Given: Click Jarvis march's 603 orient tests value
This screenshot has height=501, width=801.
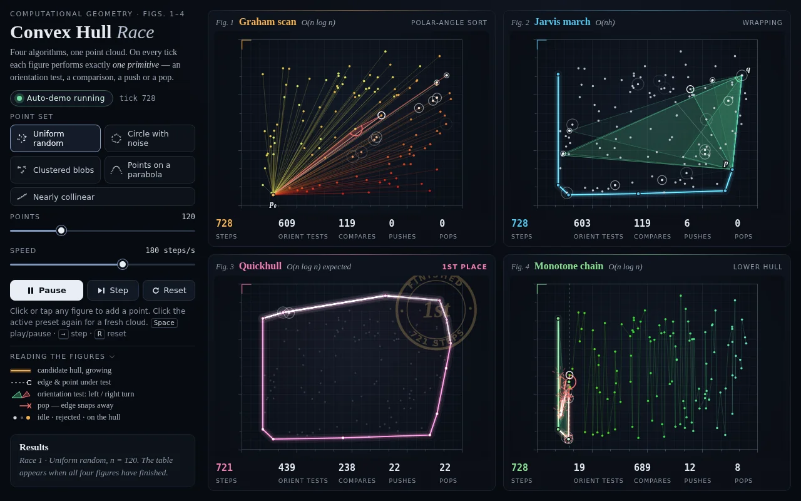Looking at the screenshot, I should click(582, 223).
